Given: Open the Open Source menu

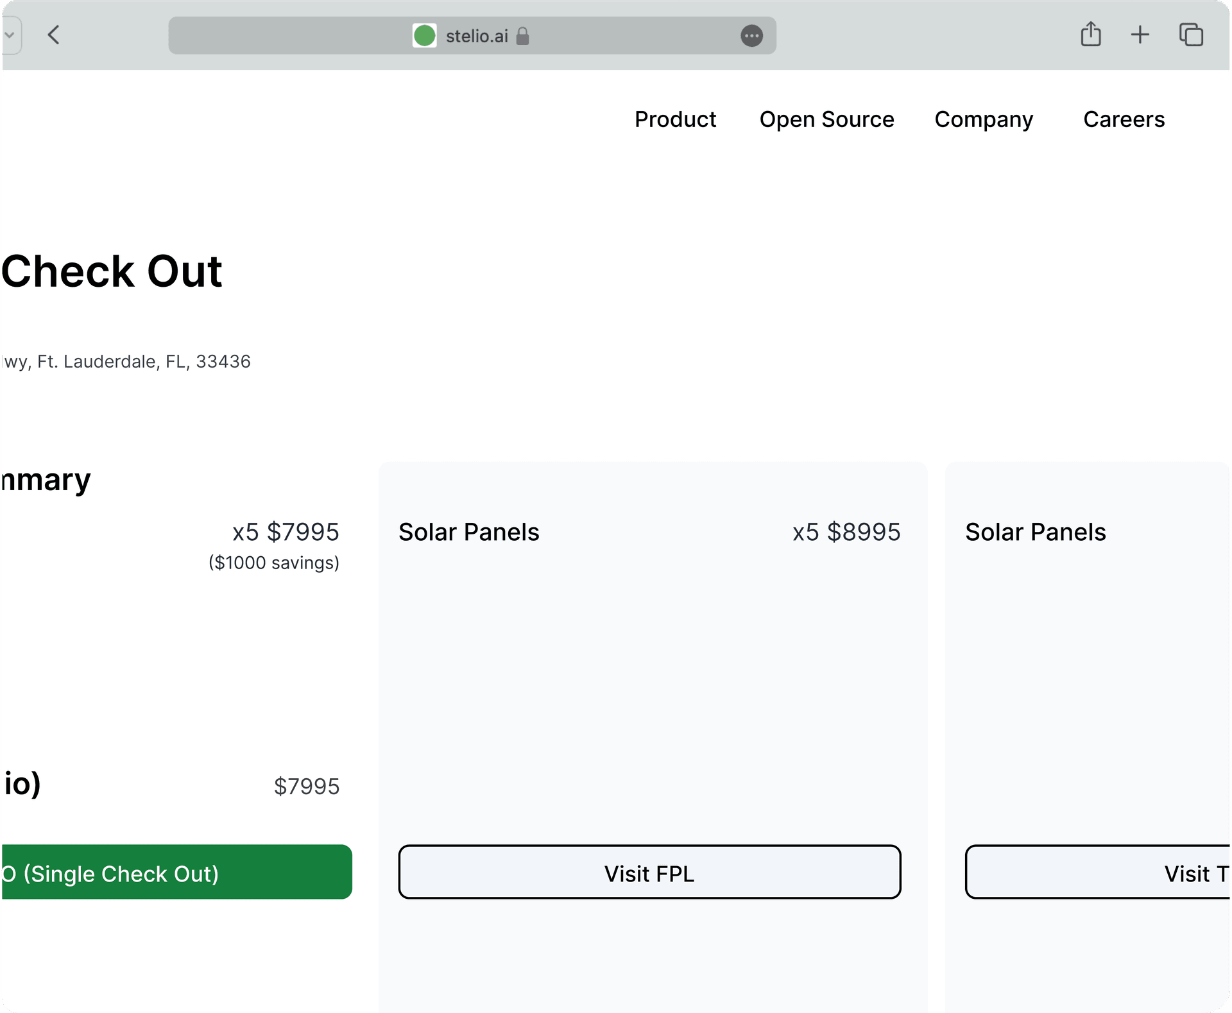Looking at the screenshot, I should coord(826,119).
